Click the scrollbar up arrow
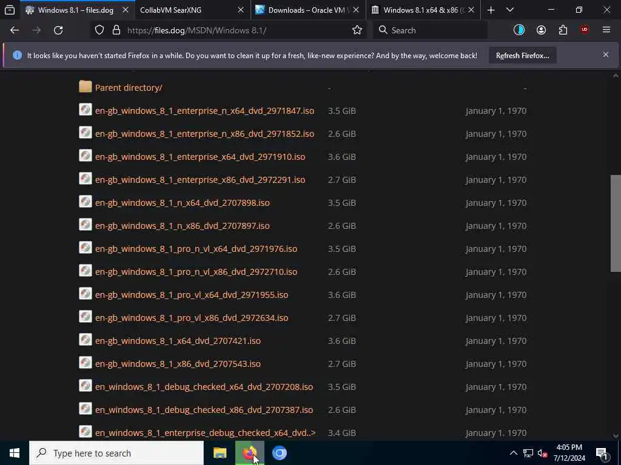 [x=616, y=76]
